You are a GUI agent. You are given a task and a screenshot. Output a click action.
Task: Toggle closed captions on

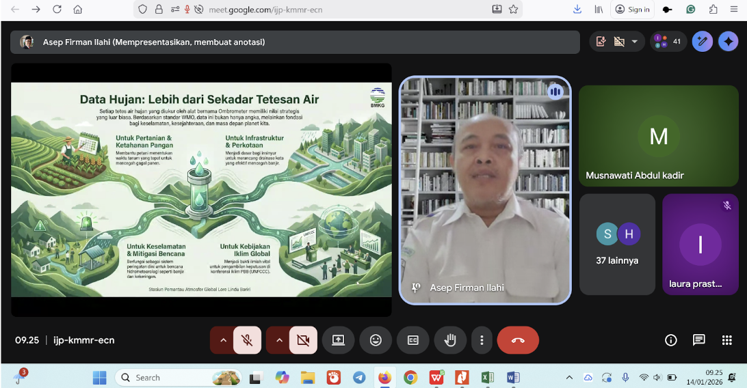coord(412,340)
